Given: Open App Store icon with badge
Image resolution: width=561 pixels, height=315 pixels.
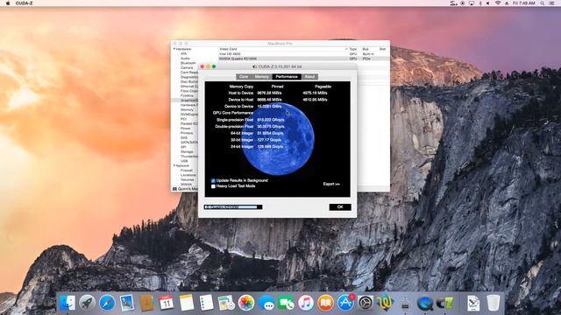Looking at the screenshot, I should coord(345,304).
